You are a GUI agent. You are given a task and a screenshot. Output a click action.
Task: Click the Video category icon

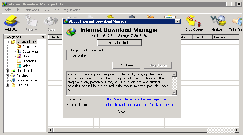[x=19, y=66]
